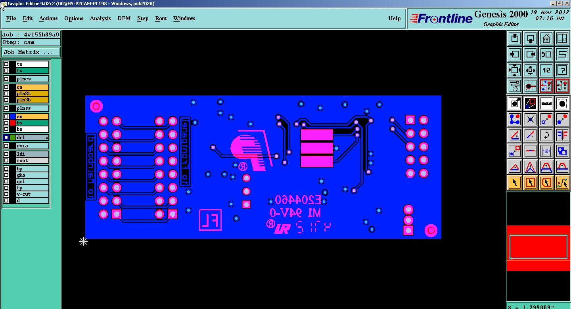Click the angled red-blue line icon
This screenshot has height=309, width=571.
pos(515,135)
